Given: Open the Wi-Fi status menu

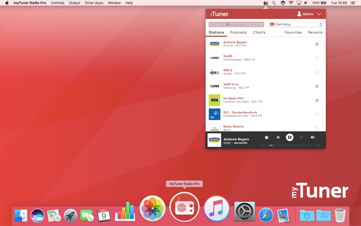Looking at the screenshot, I should click(x=291, y=3).
